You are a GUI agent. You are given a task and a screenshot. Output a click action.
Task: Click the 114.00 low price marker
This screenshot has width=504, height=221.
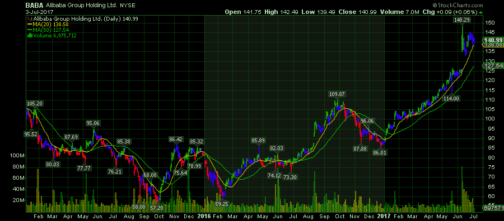click(x=451, y=98)
